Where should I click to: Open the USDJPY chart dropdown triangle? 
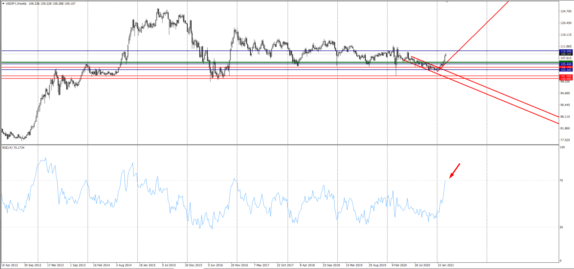tap(3, 4)
